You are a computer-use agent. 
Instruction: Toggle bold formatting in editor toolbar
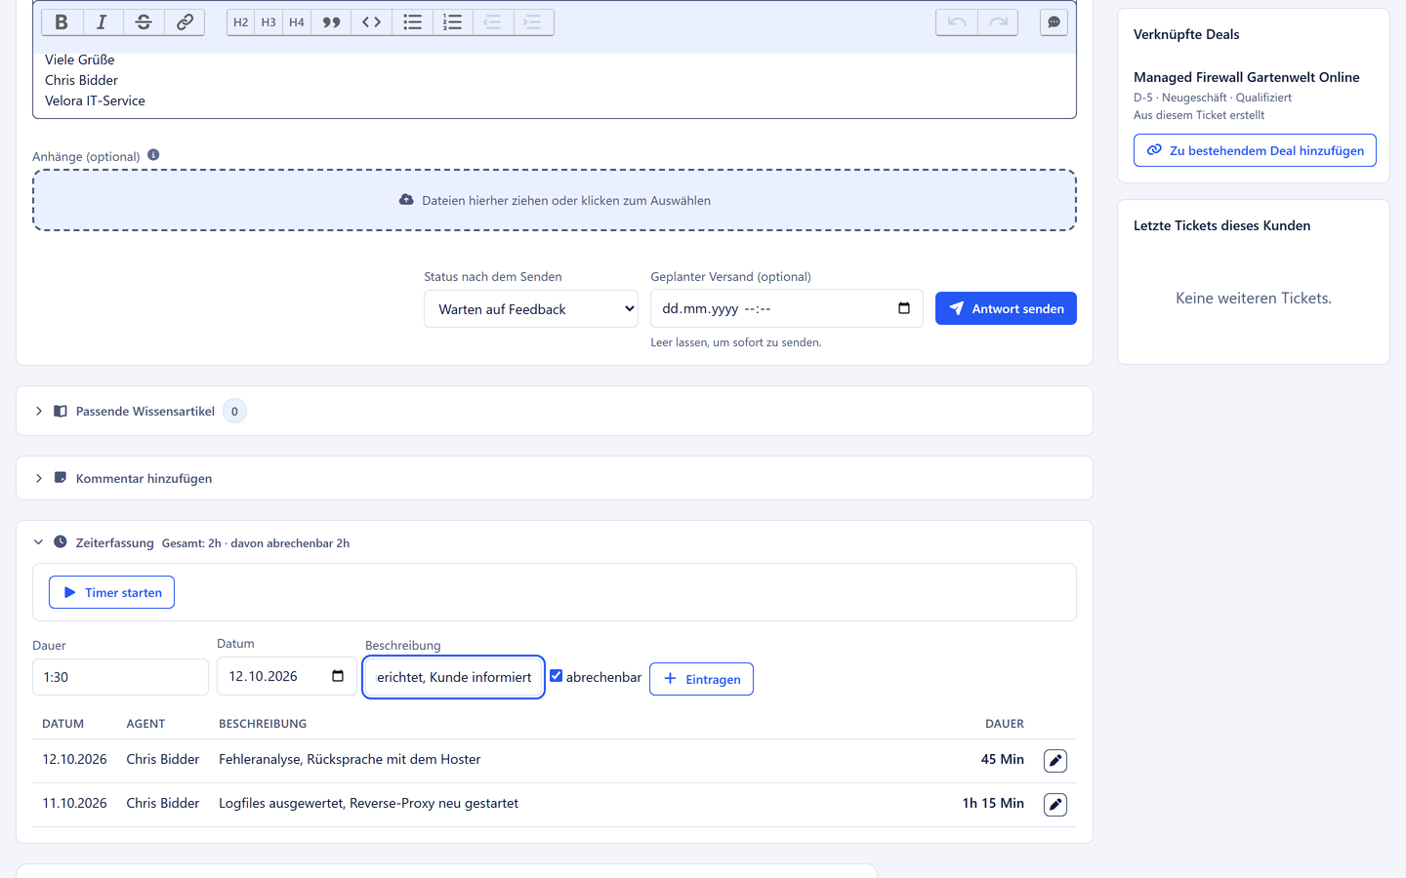[62, 22]
